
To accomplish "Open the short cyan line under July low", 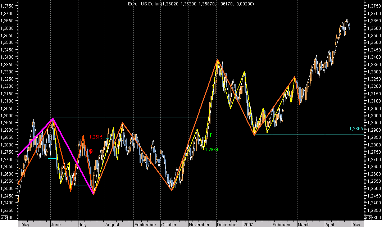I will point(83,186).
